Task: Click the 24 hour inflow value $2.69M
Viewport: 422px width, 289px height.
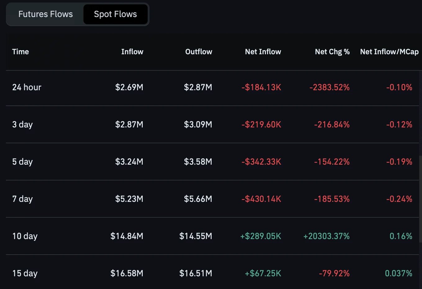Action: point(129,87)
